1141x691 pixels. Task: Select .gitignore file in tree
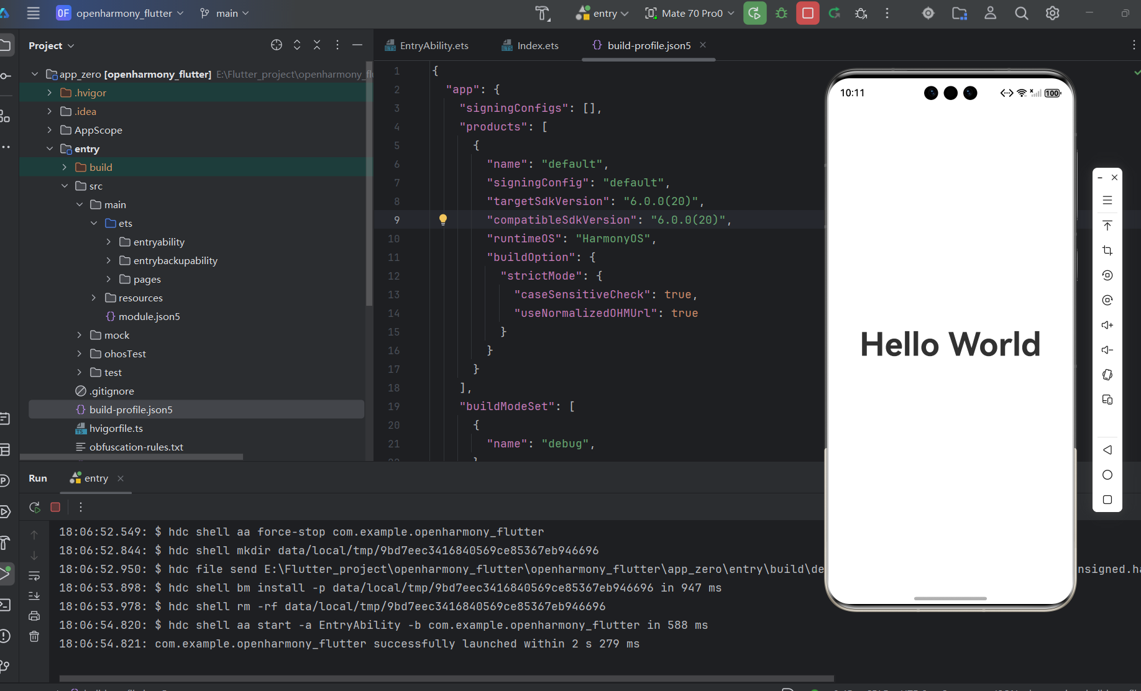coord(104,391)
